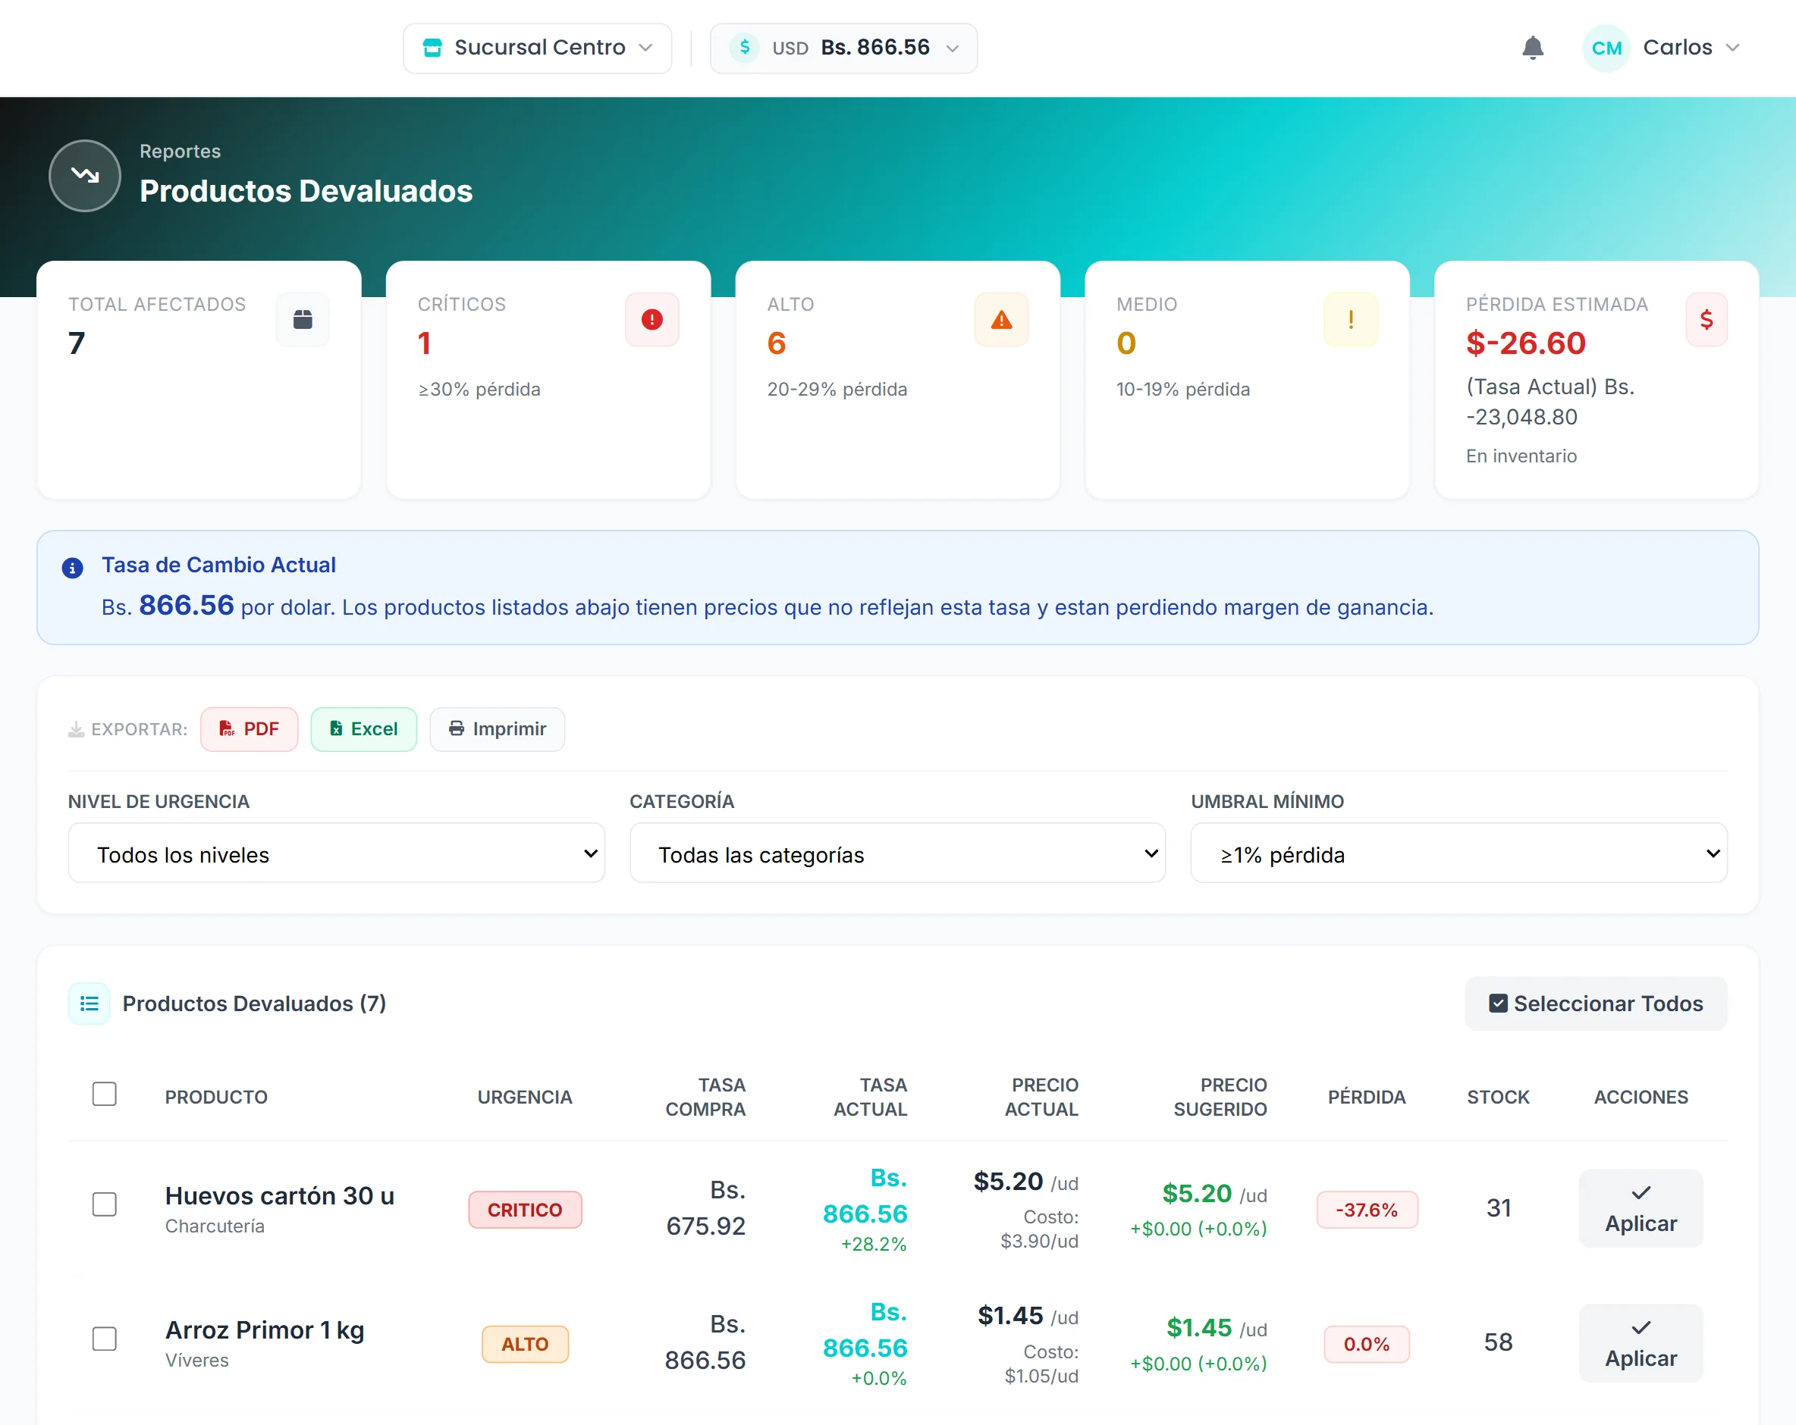Click the CM user avatar
The height and width of the screenshot is (1425, 1796).
tap(1606, 48)
